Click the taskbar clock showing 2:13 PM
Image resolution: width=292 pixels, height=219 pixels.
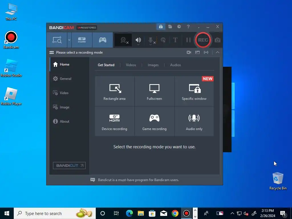[x=267, y=213]
